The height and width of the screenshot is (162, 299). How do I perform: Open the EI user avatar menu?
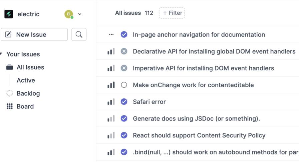69,14
